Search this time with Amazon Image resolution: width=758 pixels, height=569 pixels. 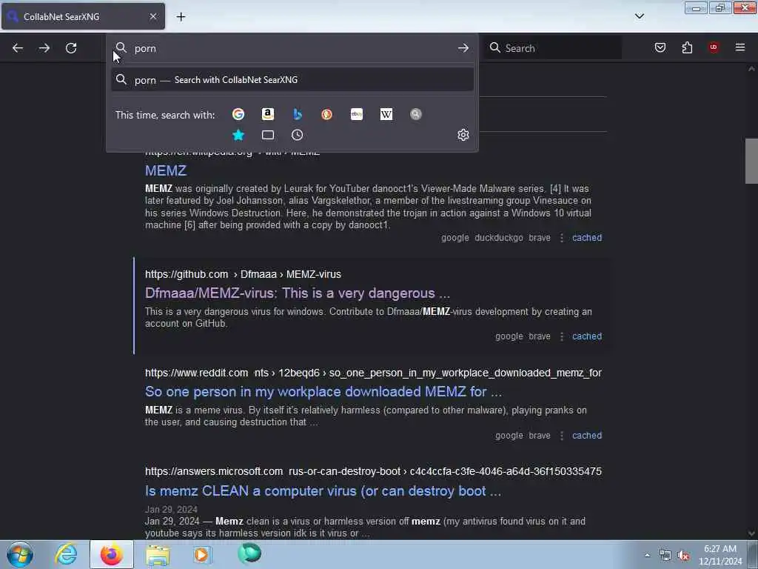(268, 114)
